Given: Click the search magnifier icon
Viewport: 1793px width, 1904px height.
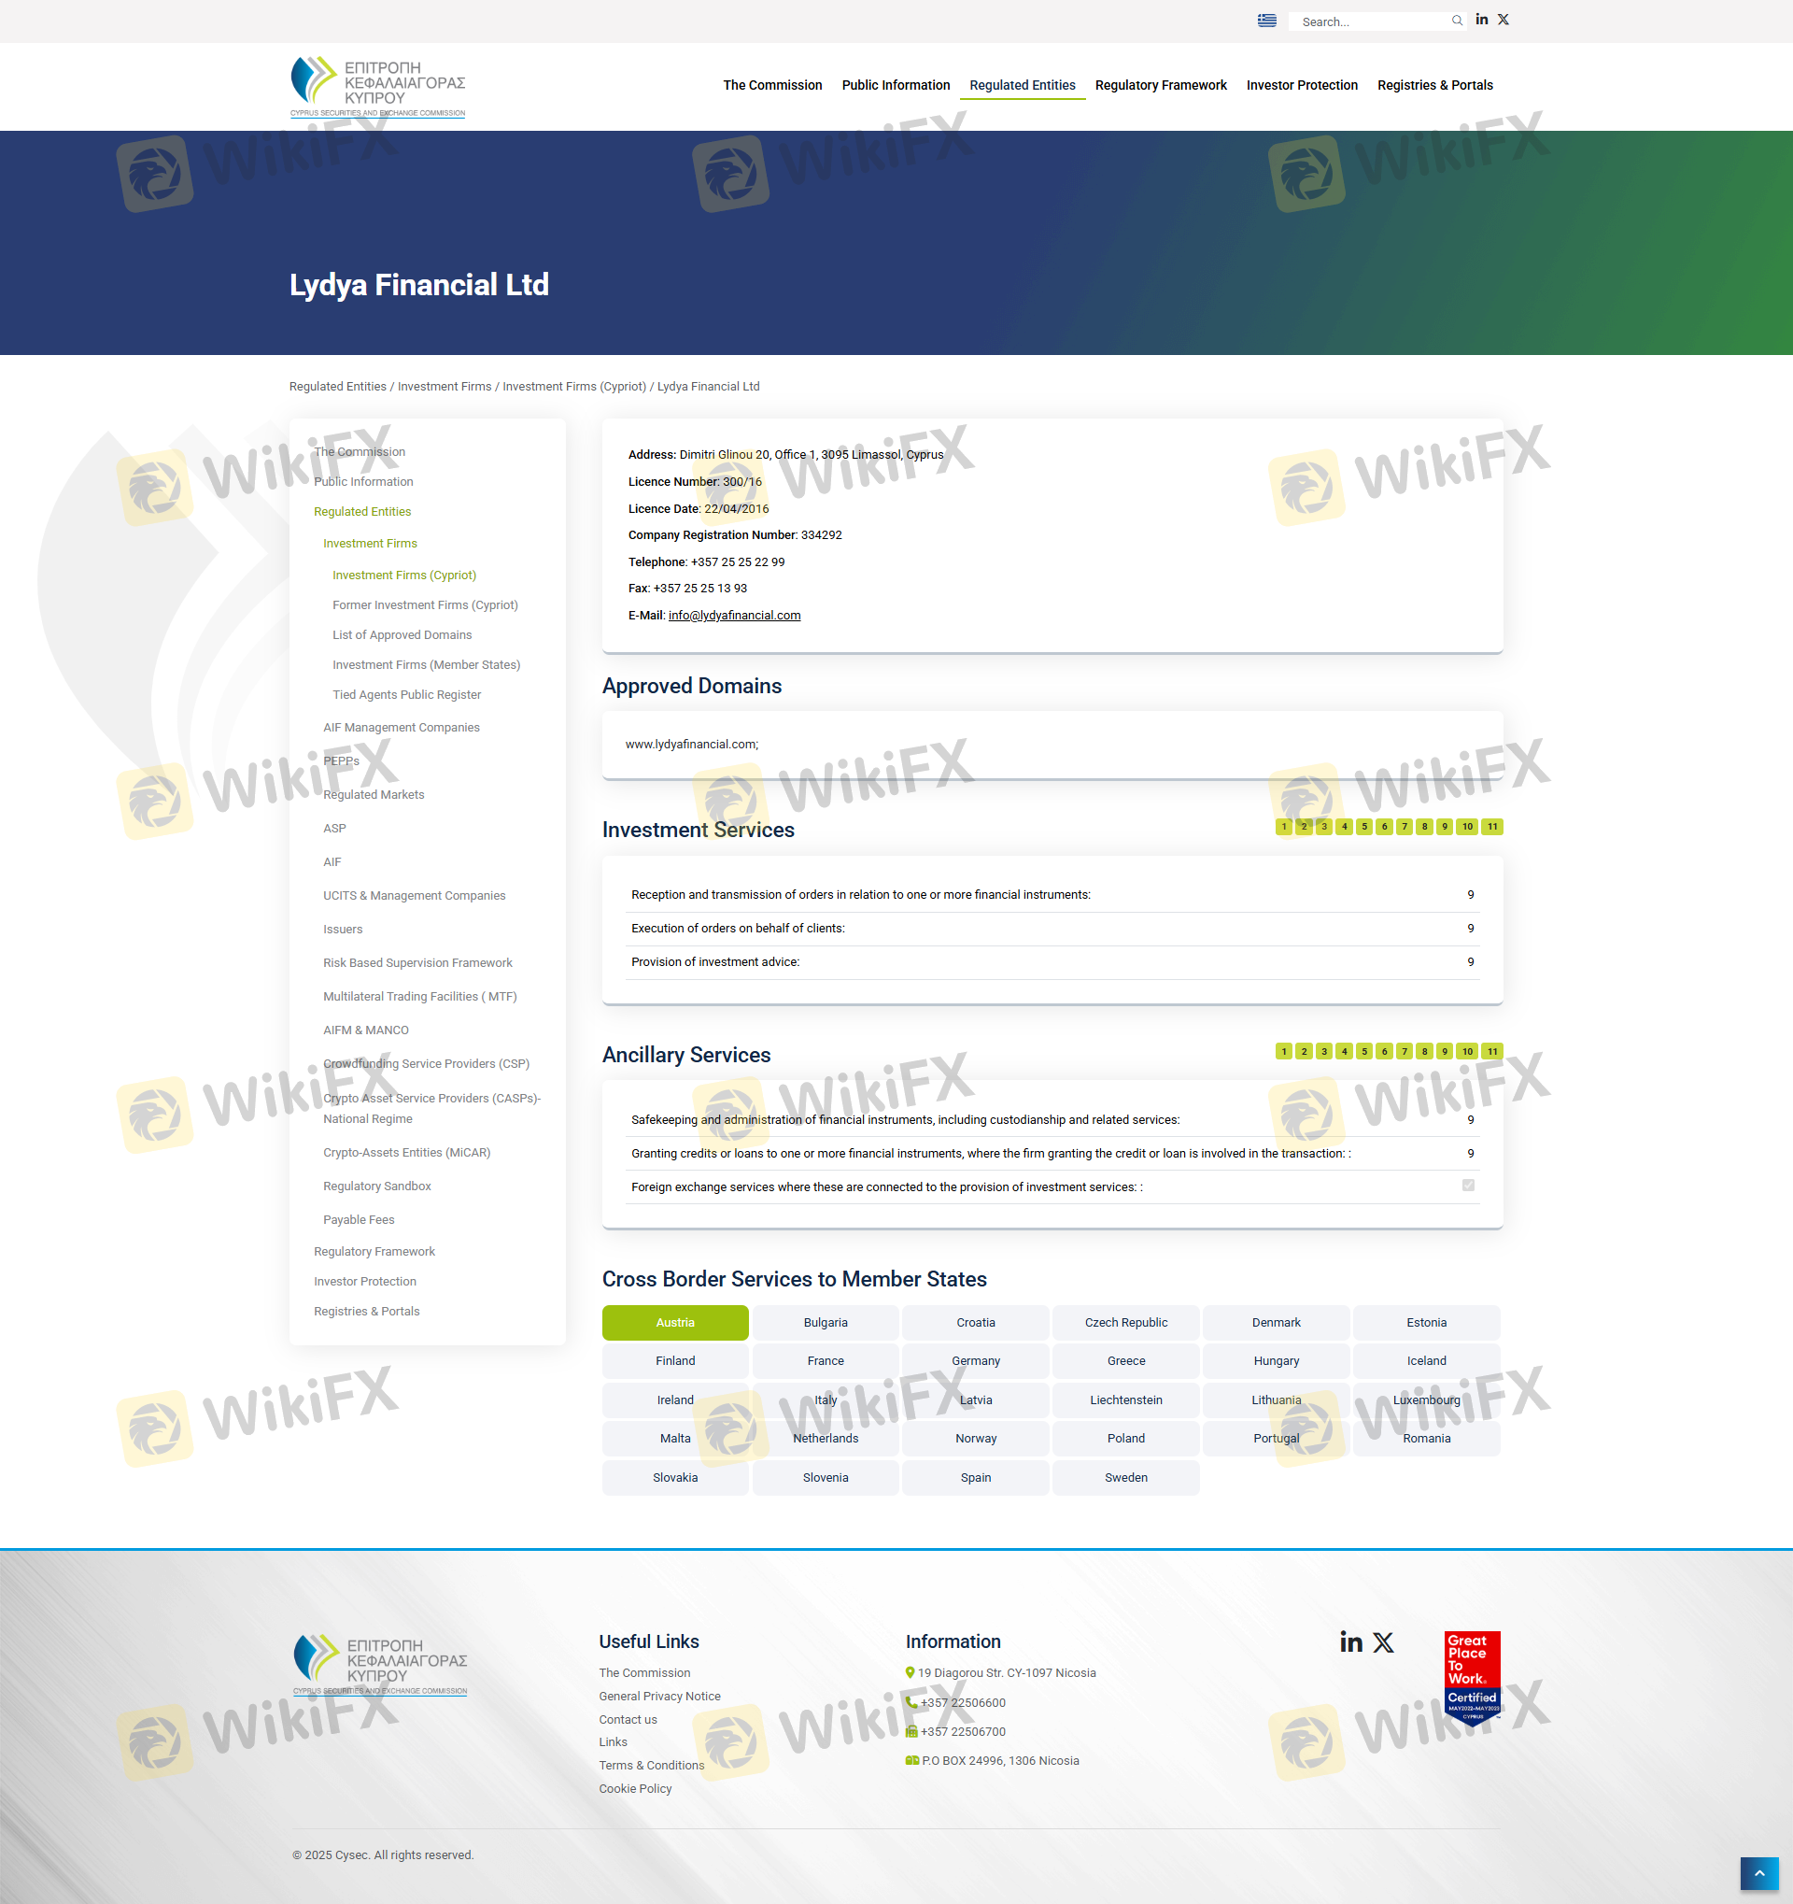Looking at the screenshot, I should (x=1456, y=21).
